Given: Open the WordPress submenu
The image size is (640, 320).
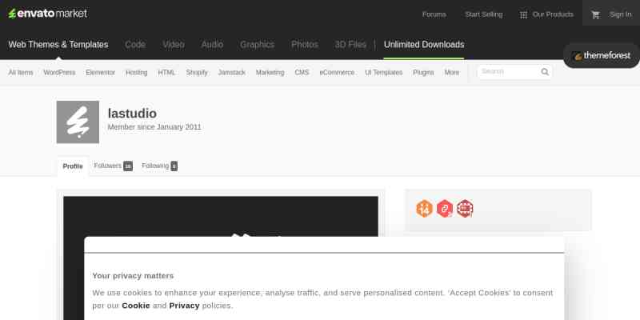Looking at the screenshot, I should point(59,73).
